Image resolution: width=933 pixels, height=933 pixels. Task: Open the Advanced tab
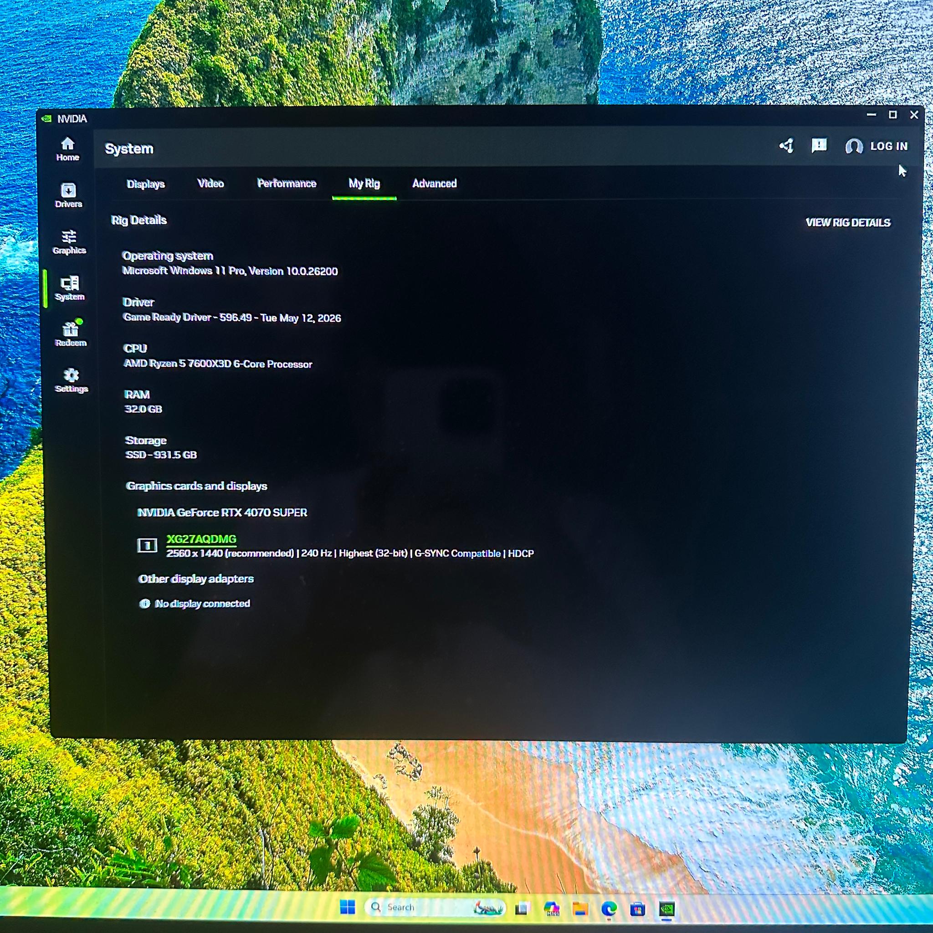(x=434, y=184)
